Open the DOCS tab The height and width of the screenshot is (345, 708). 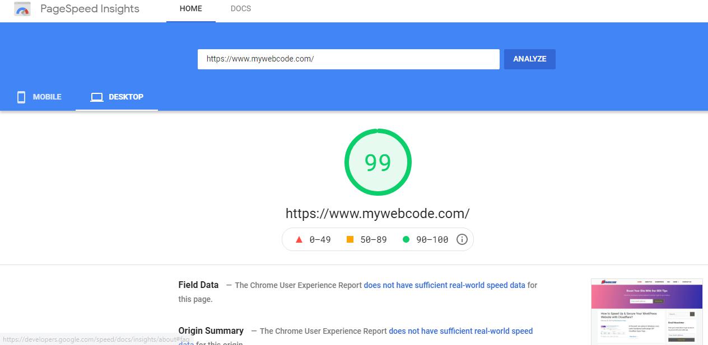pyautogui.click(x=241, y=9)
